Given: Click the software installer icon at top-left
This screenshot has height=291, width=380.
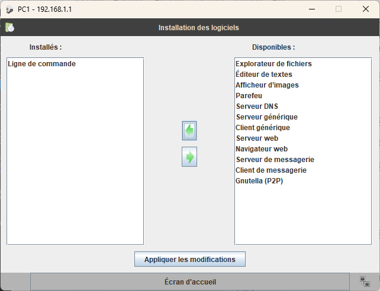Looking at the screenshot, I should point(9,27).
